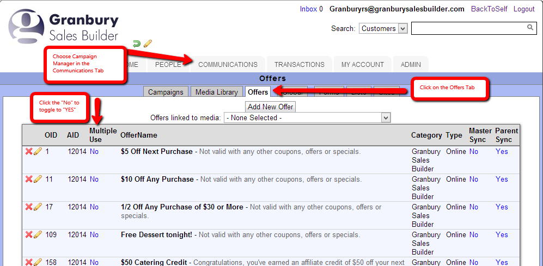Click the Multiple Use column header

point(103,135)
